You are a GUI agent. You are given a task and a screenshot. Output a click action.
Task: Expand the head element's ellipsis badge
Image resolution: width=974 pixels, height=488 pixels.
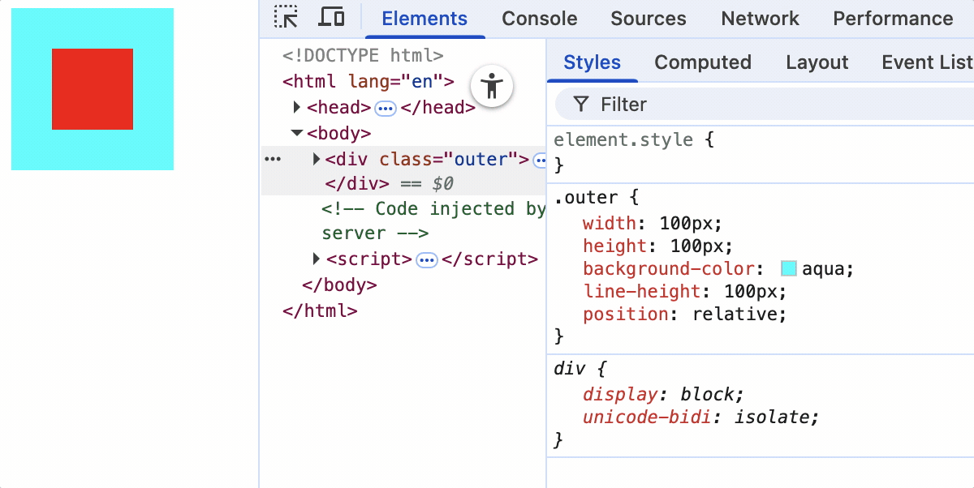tap(386, 108)
